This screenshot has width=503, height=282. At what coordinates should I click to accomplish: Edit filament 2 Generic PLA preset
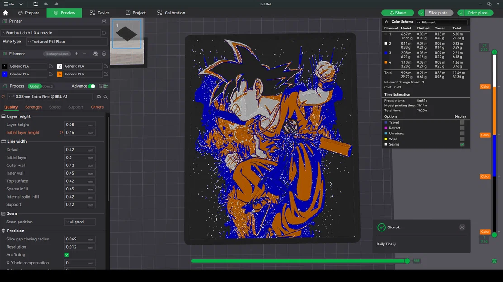click(106, 66)
